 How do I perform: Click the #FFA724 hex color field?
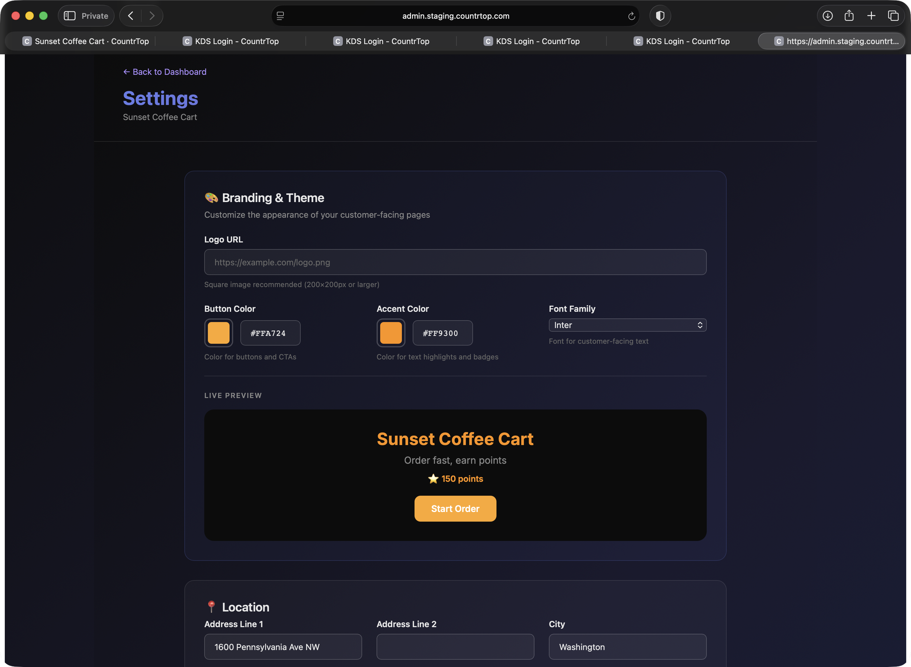[x=270, y=333]
